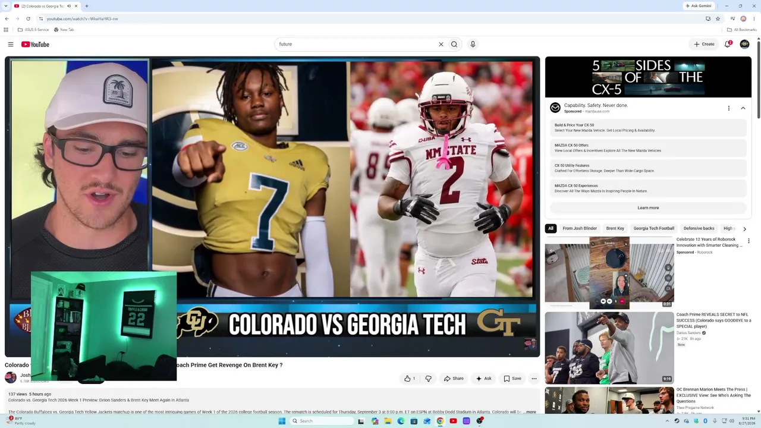Show hidden system tray icons
This screenshot has width=761, height=428.
(x=667, y=421)
